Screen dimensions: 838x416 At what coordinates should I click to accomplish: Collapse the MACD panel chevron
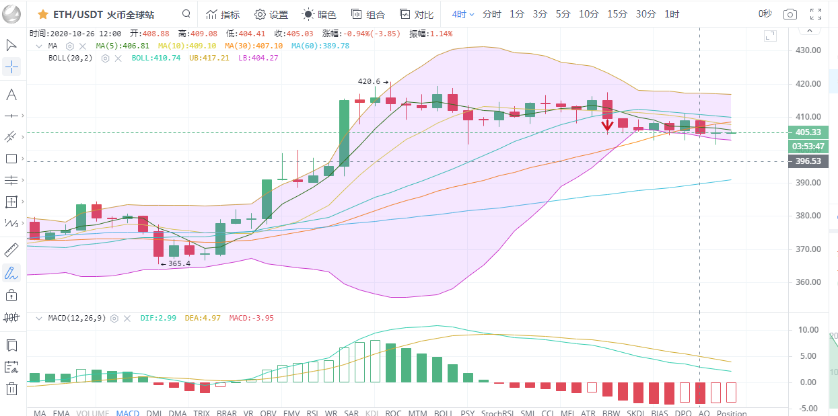[x=38, y=318]
